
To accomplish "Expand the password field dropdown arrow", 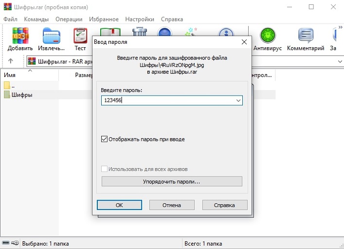I will click(238, 100).
